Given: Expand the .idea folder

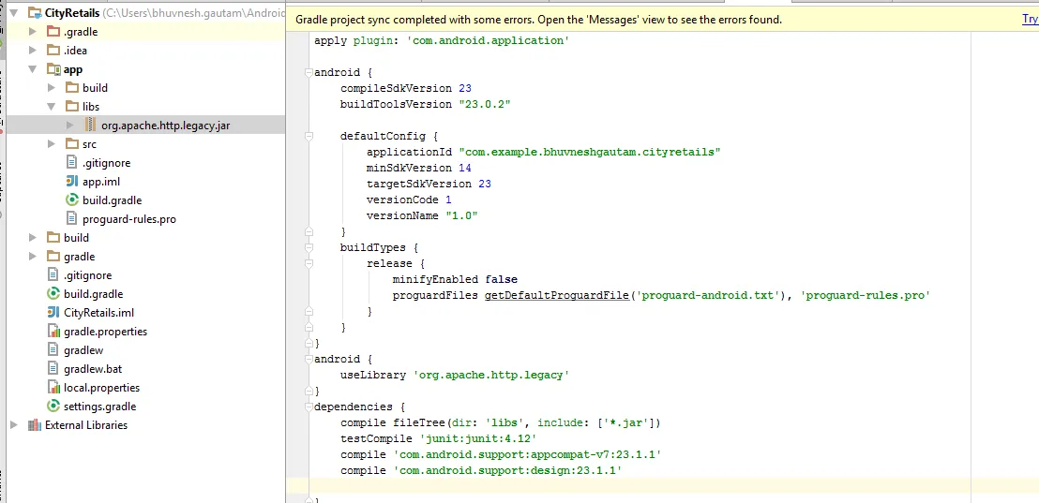Looking at the screenshot, I should point(33,50).
